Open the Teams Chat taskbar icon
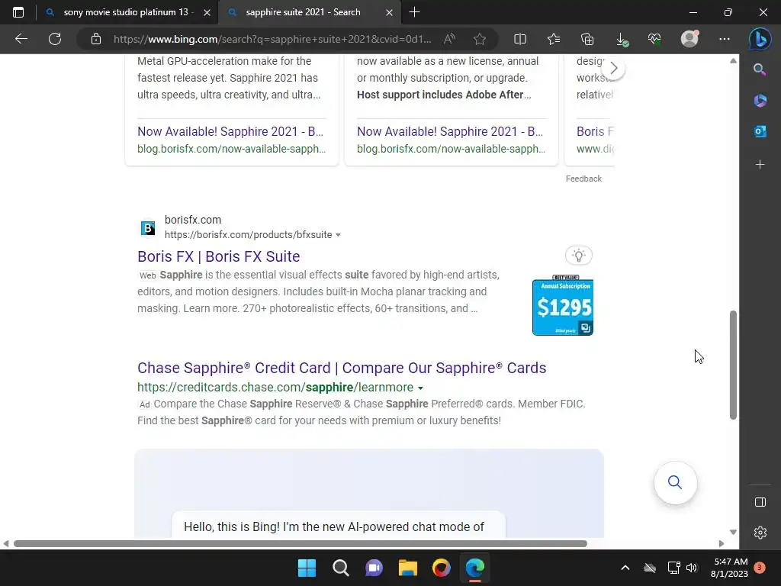The height and width of the screenshot is (586, 781). pos(374,568)
